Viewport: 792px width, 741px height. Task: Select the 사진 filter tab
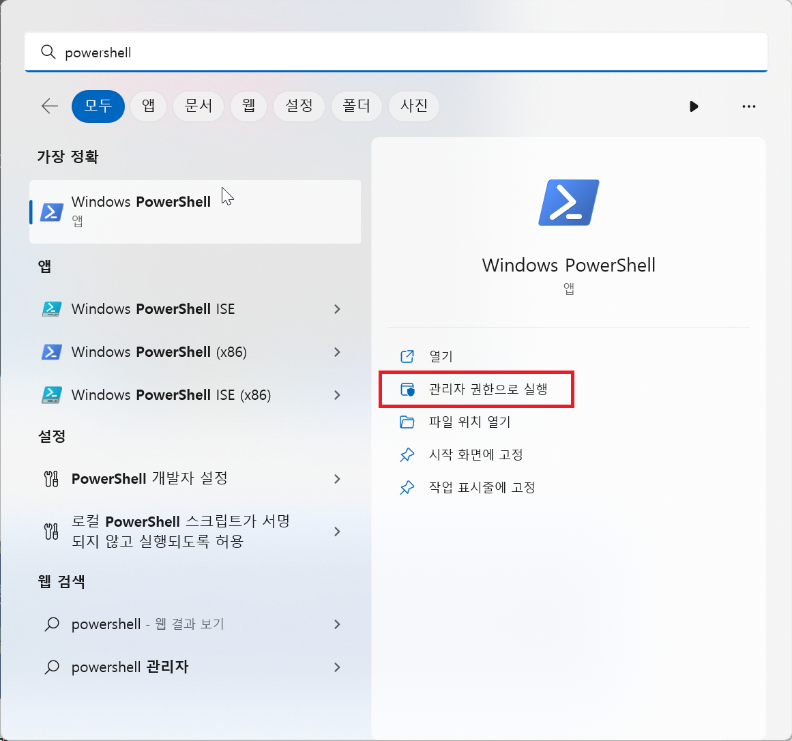coord(413,106)
